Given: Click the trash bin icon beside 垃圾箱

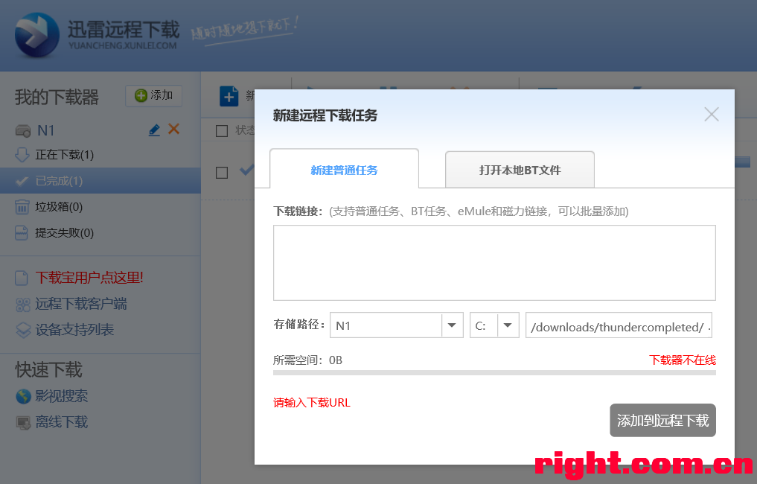Looking at the screenshot, I should [22, 207].
